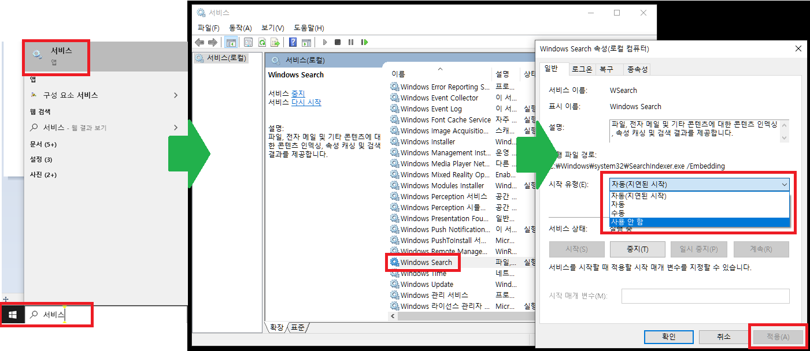
Task: Click the 적용(A) apply button
Action: pyautogui.click(x=778, y=337)
